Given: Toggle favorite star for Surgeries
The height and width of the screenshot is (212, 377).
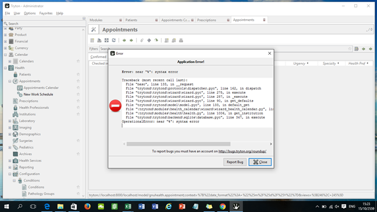Looking at the screenshot, I should pos(78,140).
